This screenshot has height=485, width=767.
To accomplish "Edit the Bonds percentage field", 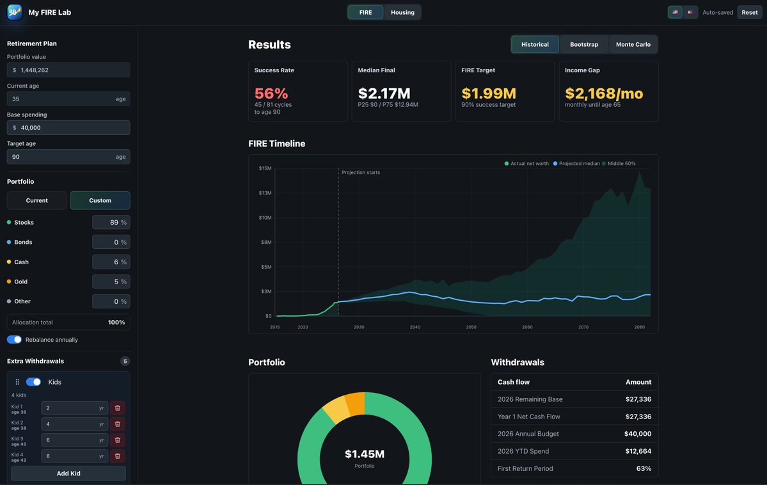I will coord(111,242).
